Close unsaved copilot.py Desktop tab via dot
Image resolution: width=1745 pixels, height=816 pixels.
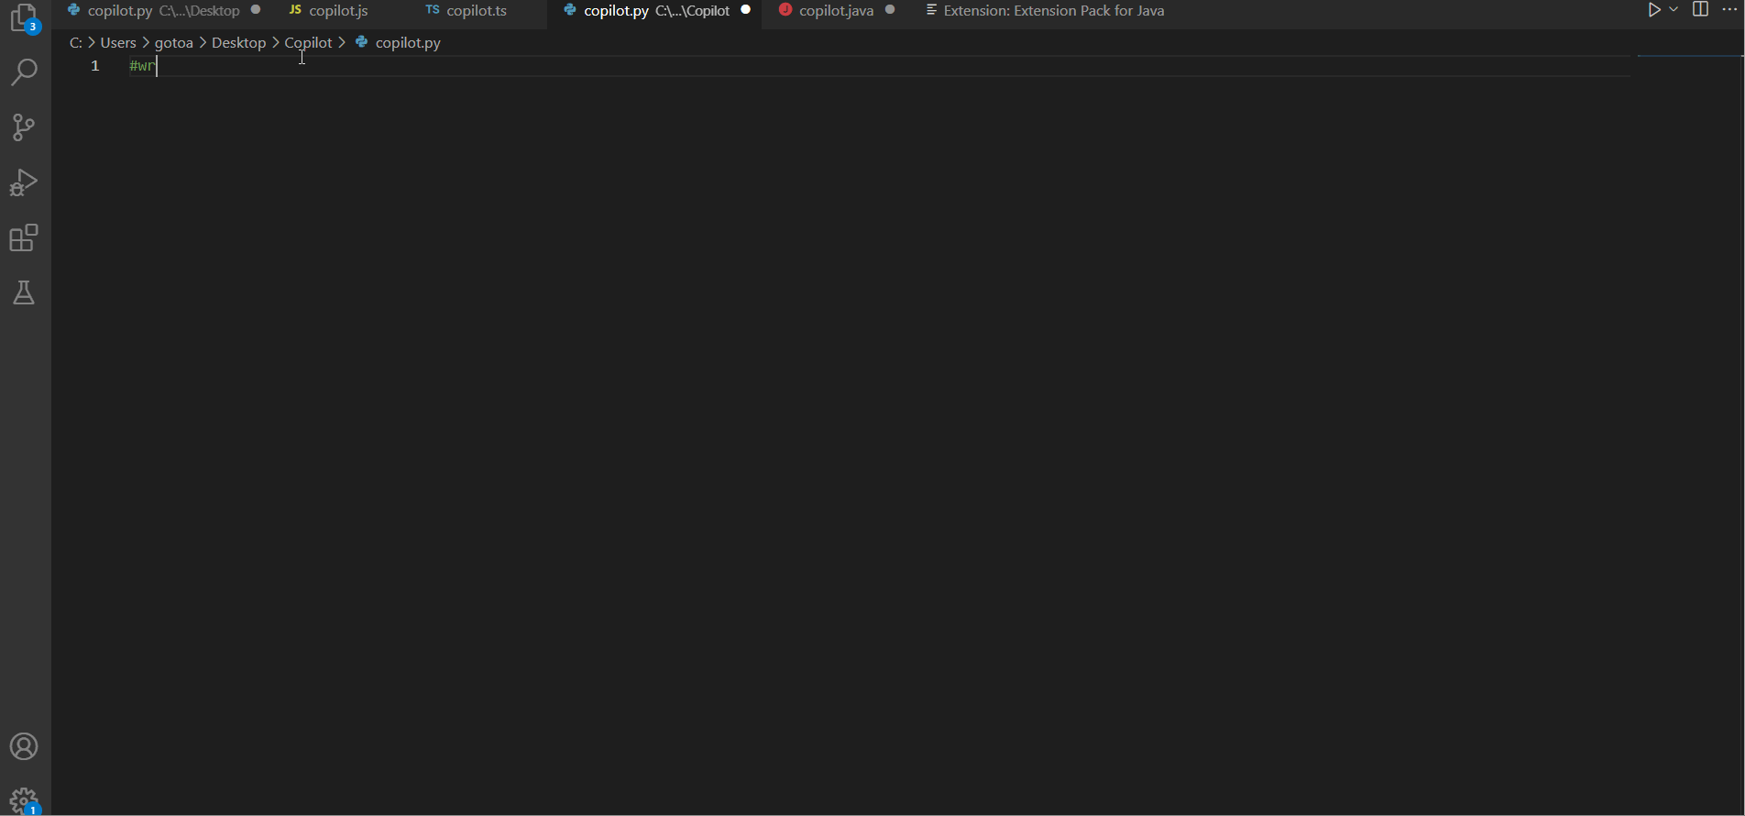[256, 10]
